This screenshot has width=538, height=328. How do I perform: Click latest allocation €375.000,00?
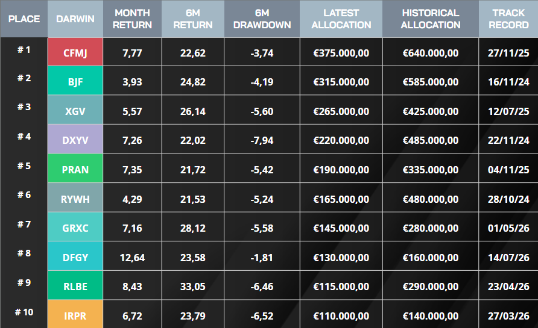point(341,53)
